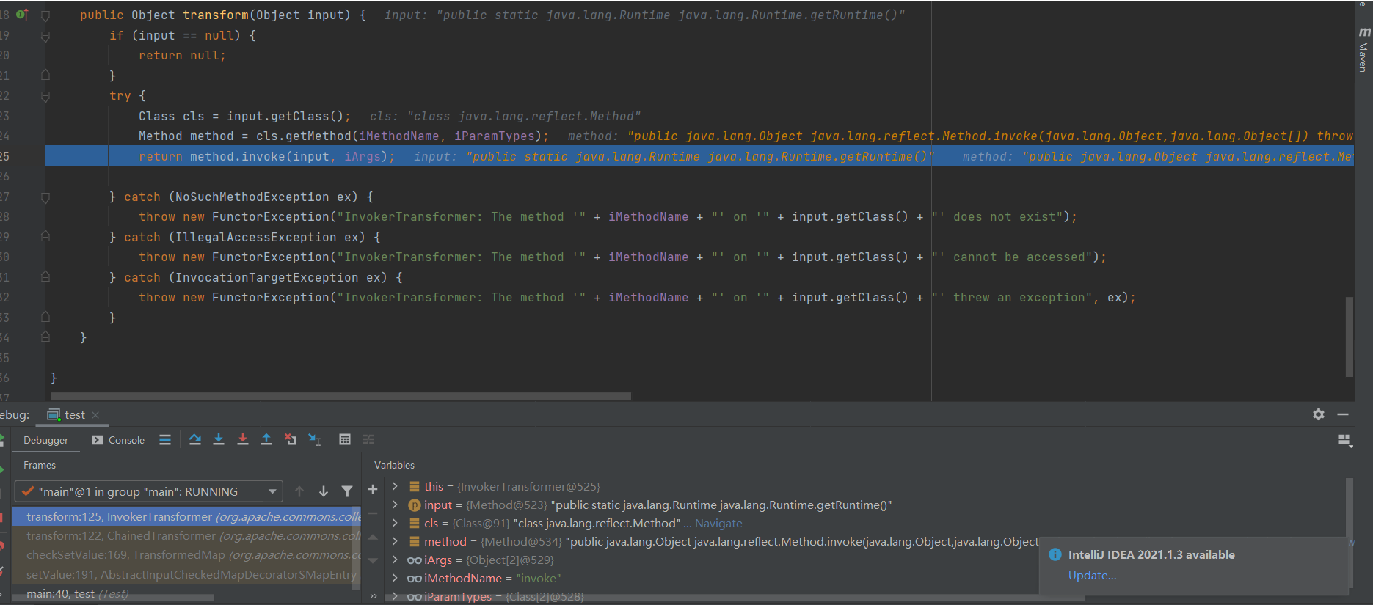
Task: Expand the 'cls' variable node
Action: 395,523
